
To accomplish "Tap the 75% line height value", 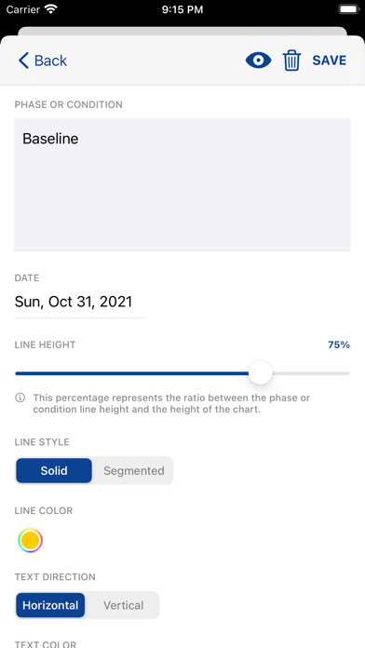I will click(x=339, y=345).
